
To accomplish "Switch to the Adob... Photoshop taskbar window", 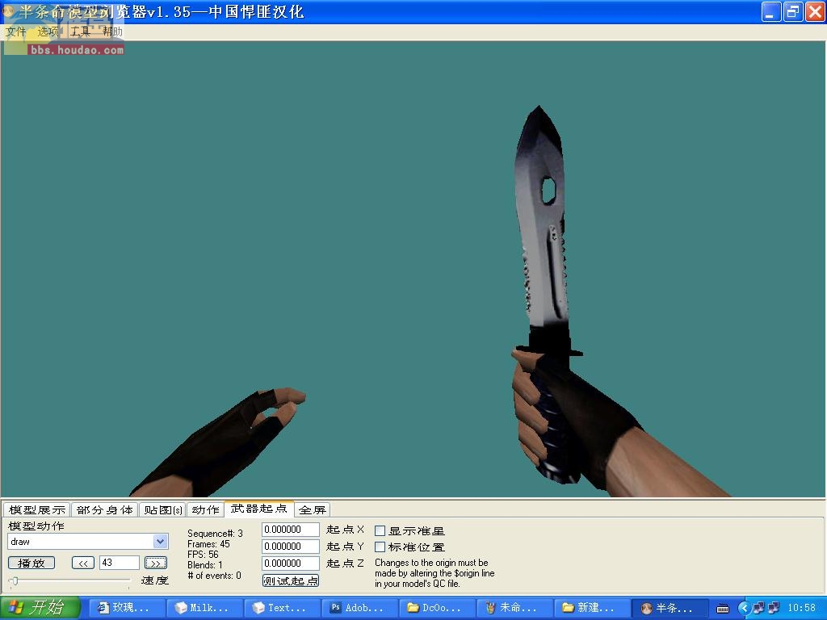I will click(x=361, y=608).
